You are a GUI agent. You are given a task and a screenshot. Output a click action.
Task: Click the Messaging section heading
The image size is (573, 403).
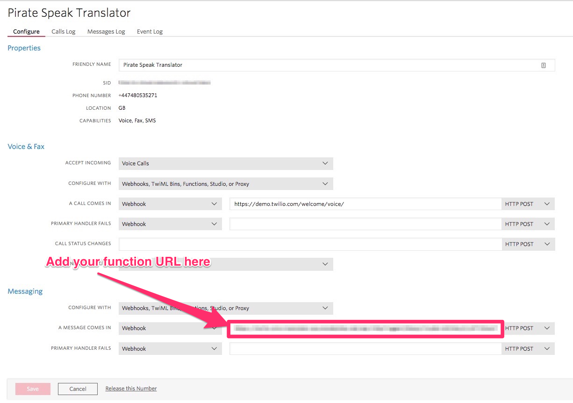[25, 291]
